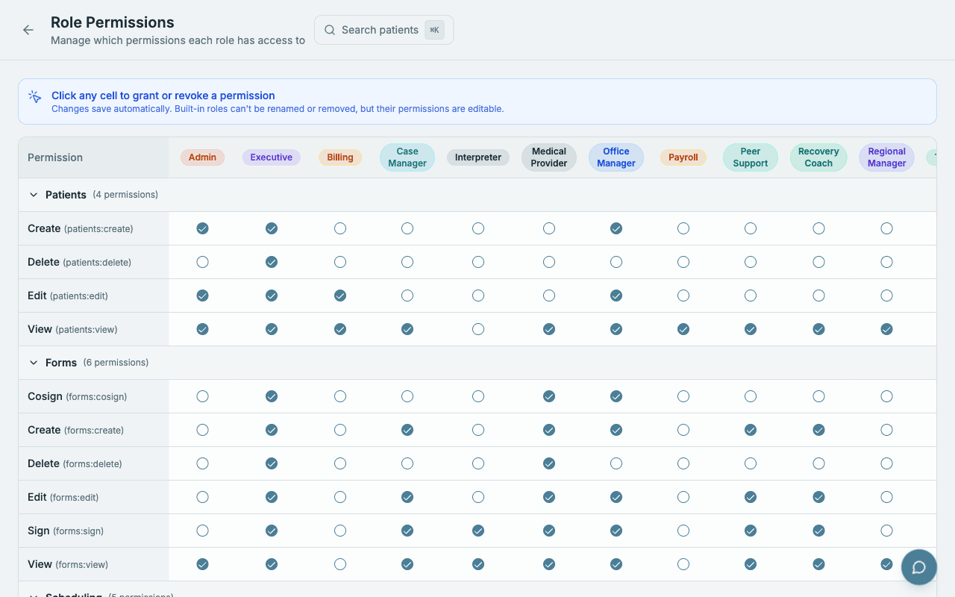
Task: Click the 'Create (patients:create)' row label
Action: point(81,228)
